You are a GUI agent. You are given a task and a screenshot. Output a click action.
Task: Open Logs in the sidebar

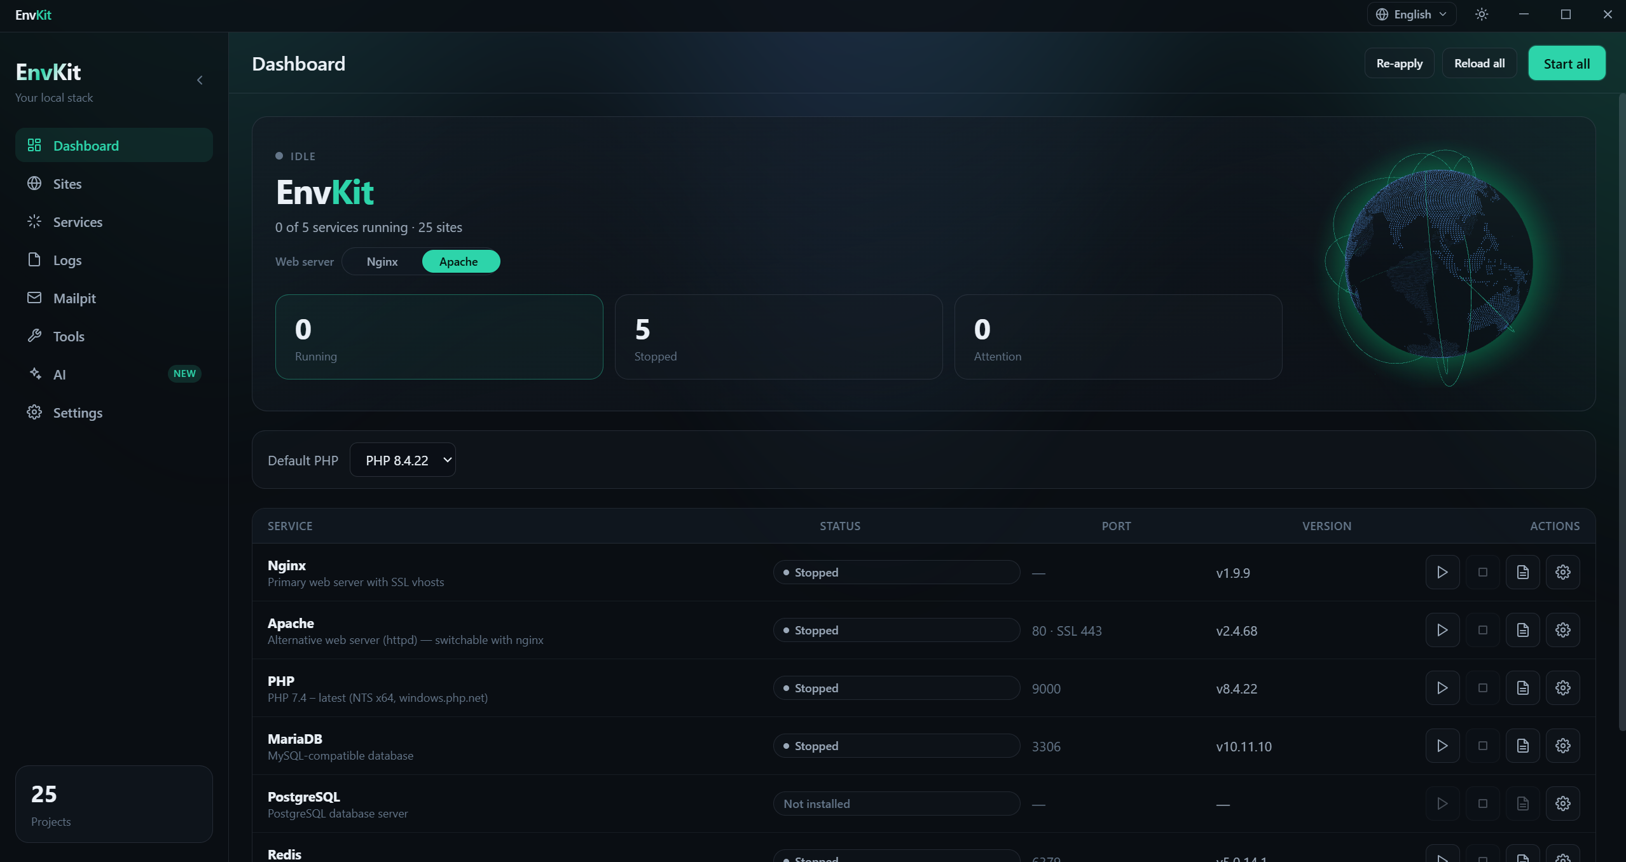pyautogui.click(x=114, y=260)
